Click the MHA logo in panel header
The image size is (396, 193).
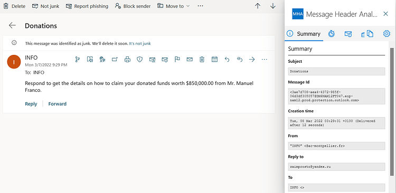[x=298, y=14]
